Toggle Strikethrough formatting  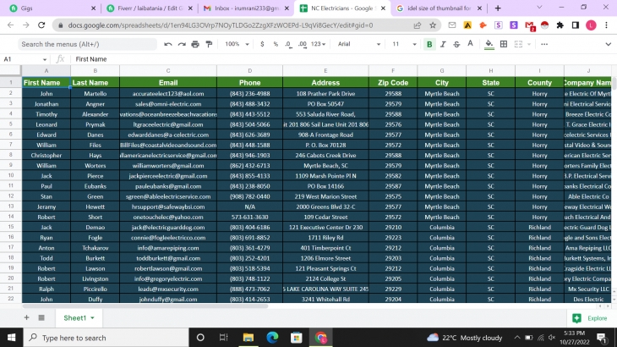click(x=456, y=44)
